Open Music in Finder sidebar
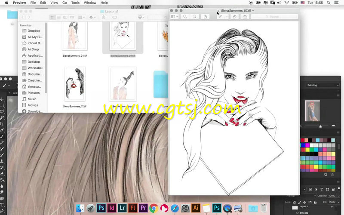Image resolution: width=344 pixels, height=215 pixels. click(32, 99)
